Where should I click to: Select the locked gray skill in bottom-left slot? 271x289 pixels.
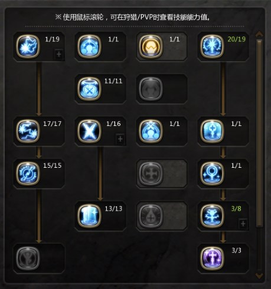coord(28,258)
